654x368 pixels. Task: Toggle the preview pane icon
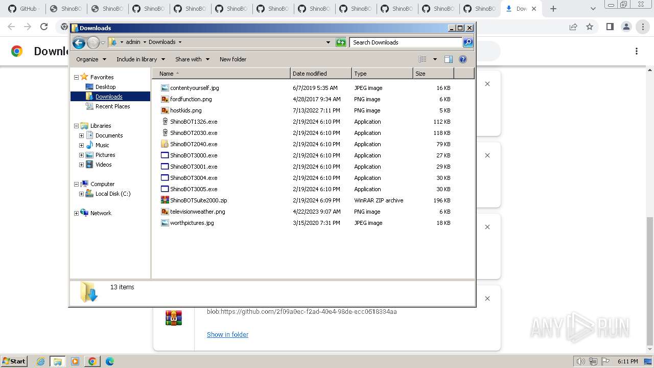tap(448, 59)
